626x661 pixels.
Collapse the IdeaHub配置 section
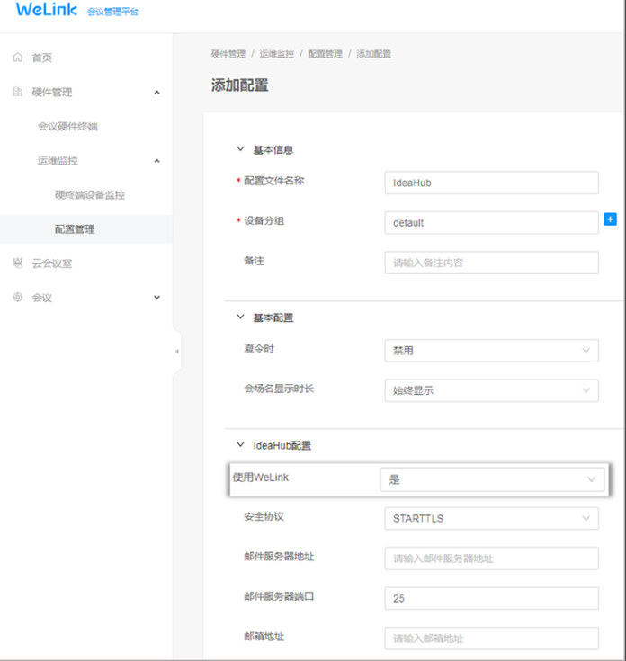241,445
